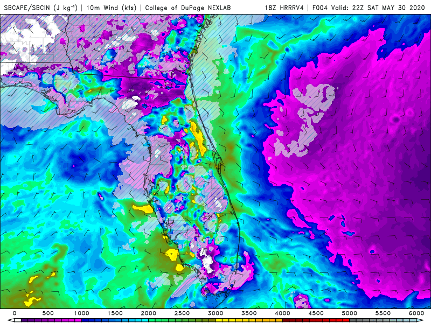Click the SBCAPE/SBCIN (J kg⁻¹) title text
This screenshot has width=431, height=323.
[x=41, y=8]
